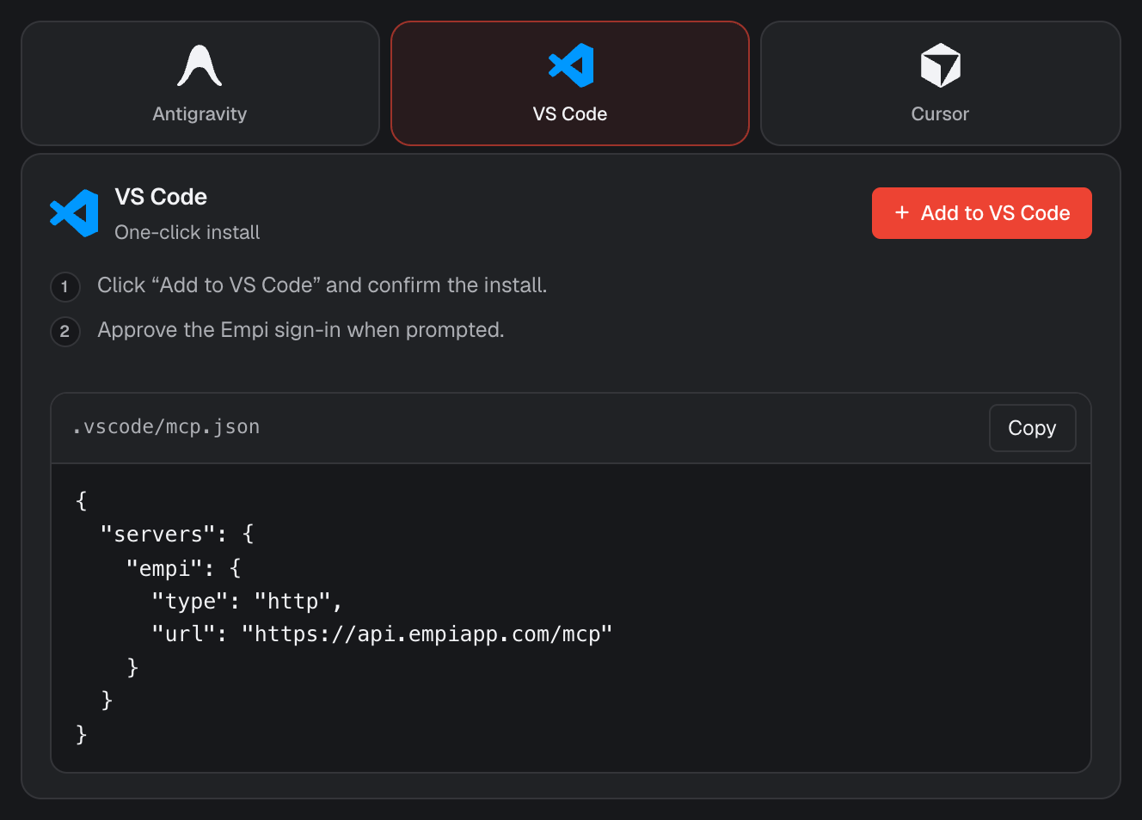
Task: Click the https://api.empiapp.com/mcp URL value
Action: tap(427, 634)
